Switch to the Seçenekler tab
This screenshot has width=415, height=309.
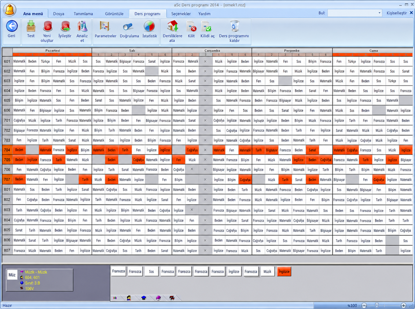coord(181,14)
